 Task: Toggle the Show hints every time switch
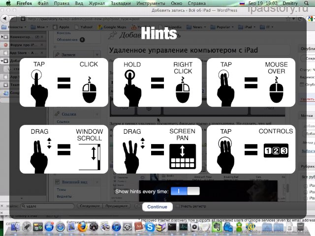coord(185,191)
